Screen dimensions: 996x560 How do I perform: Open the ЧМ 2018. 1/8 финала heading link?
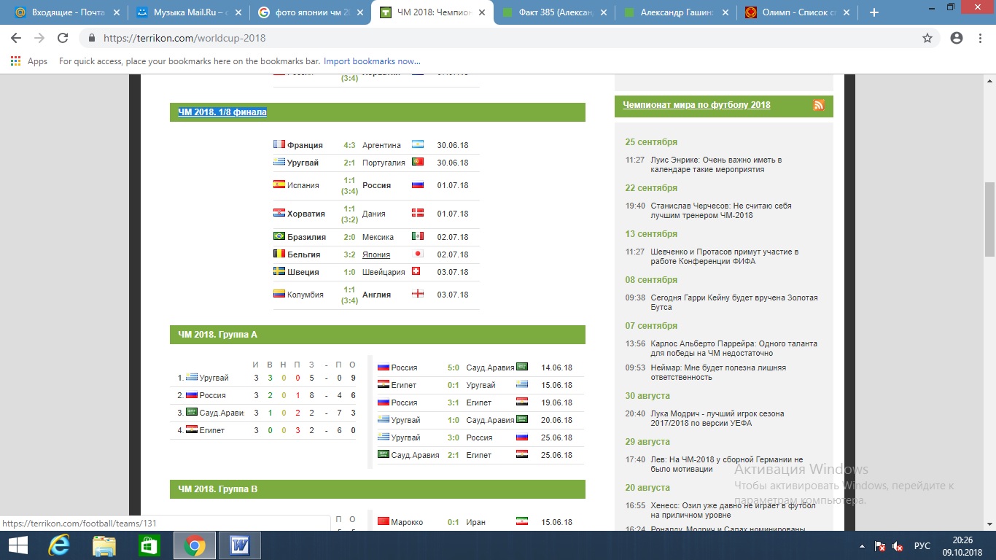pyautogui.click(x=222, y=112)
